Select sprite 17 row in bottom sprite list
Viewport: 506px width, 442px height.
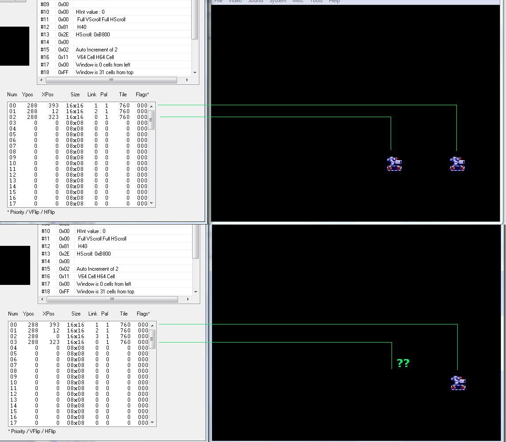pyautogui.click(x=79, y=422)
